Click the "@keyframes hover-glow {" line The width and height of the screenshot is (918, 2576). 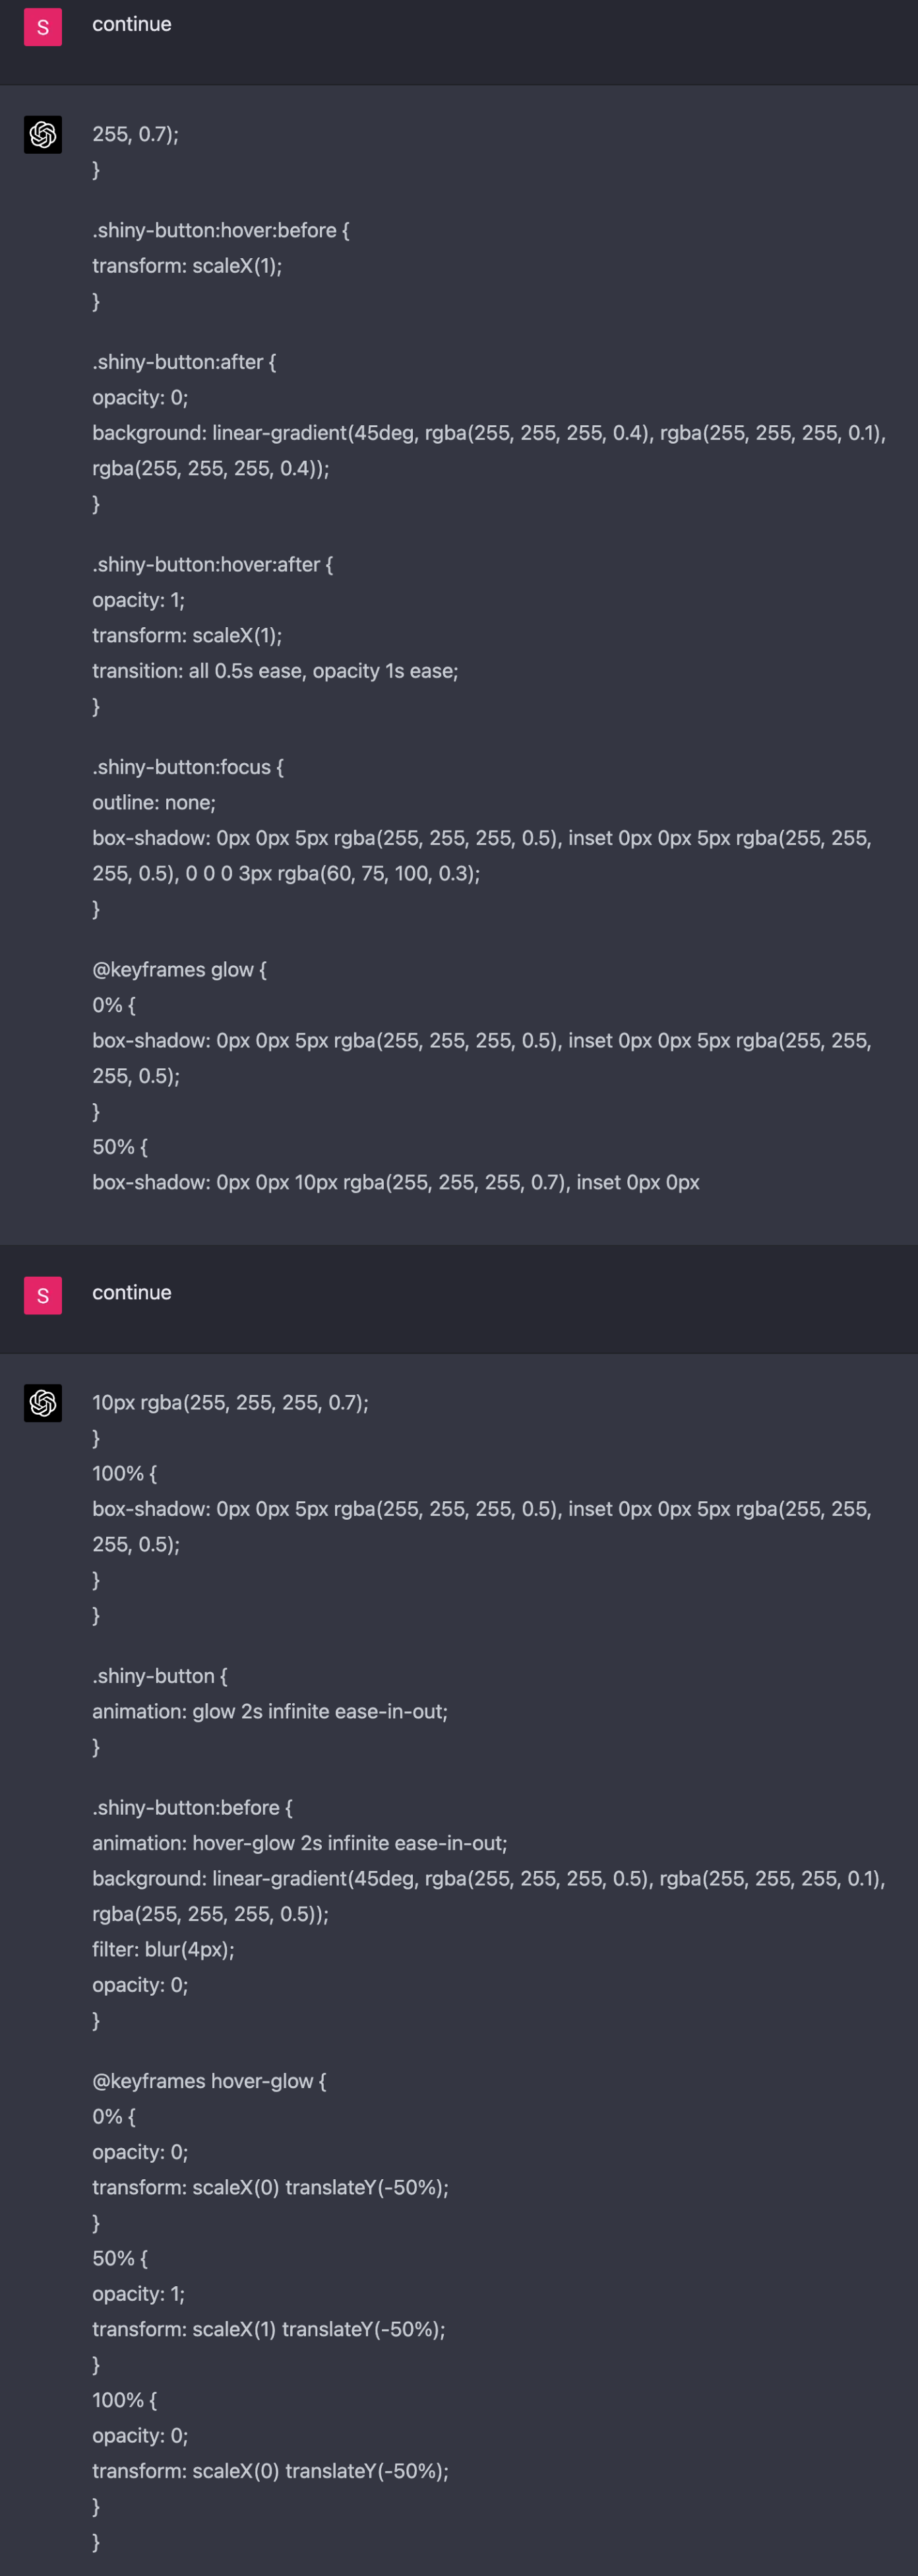(209, 2081)
